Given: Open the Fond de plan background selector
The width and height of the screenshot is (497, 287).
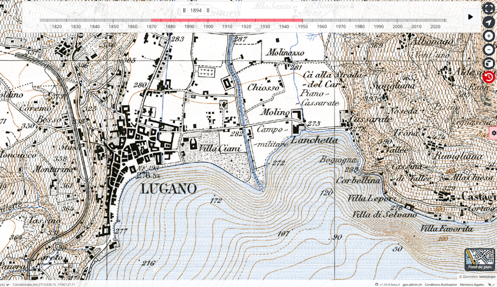Looking at the screenshot, I should coord(480,259).
